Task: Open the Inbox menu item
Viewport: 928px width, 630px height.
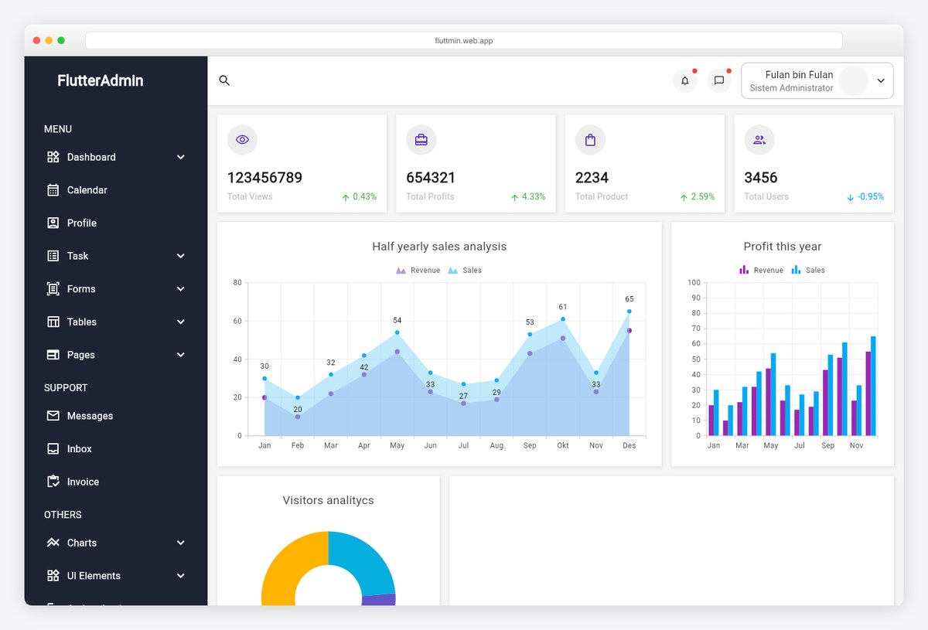Action: click(x=116, y=448)
